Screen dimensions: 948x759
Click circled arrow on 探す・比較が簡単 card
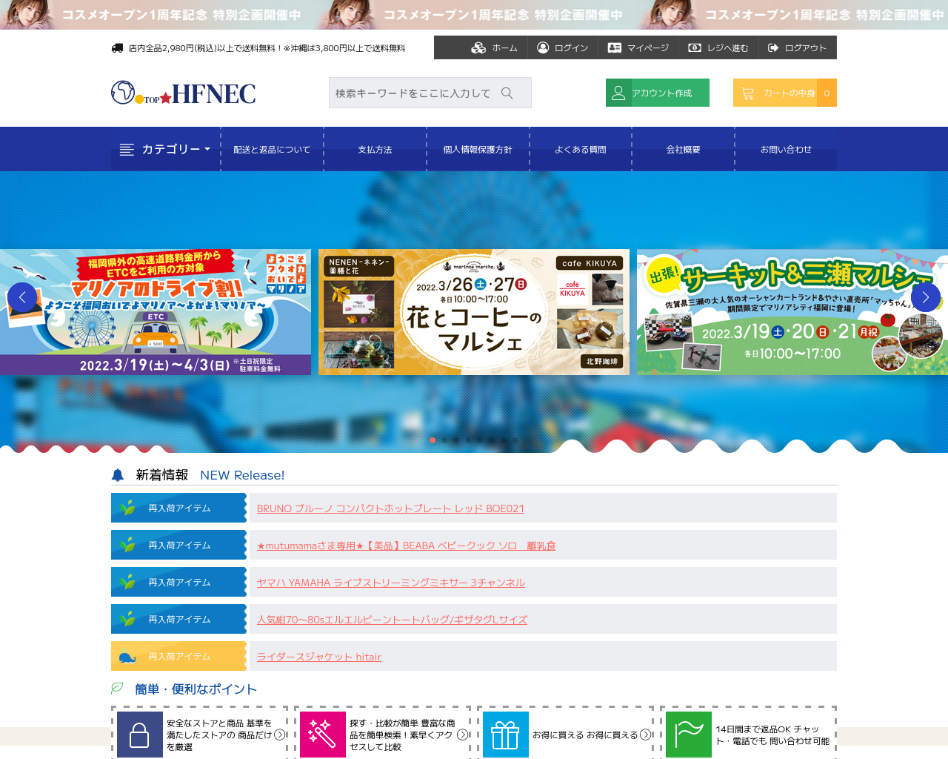(463, 735)
